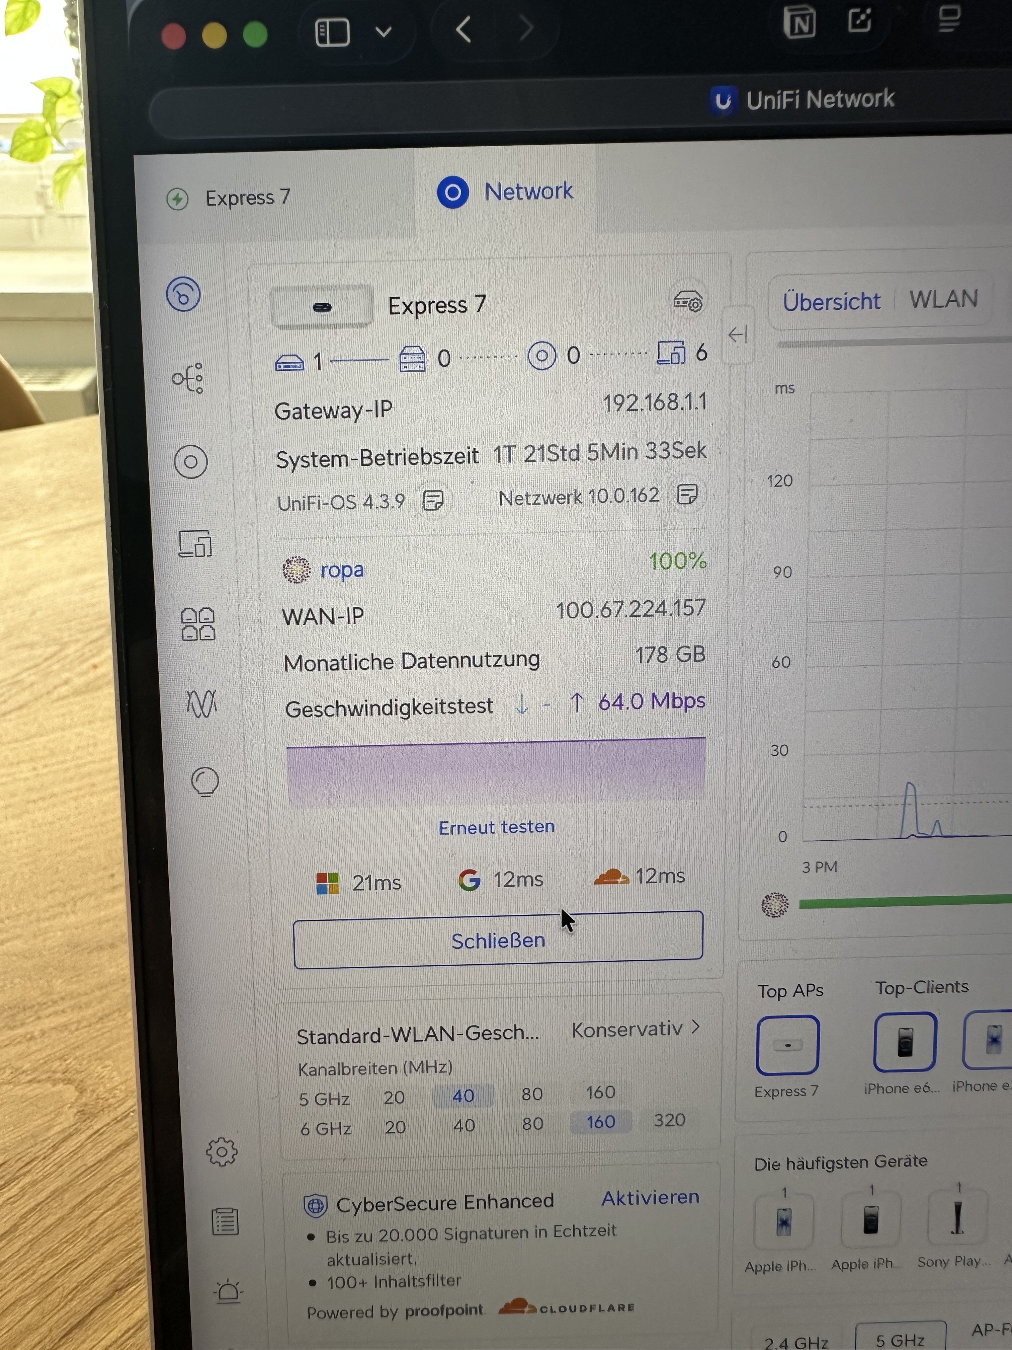Open Client Devices sidebar icon
The image size is (1012, 1350).
[x=195, y=544]
